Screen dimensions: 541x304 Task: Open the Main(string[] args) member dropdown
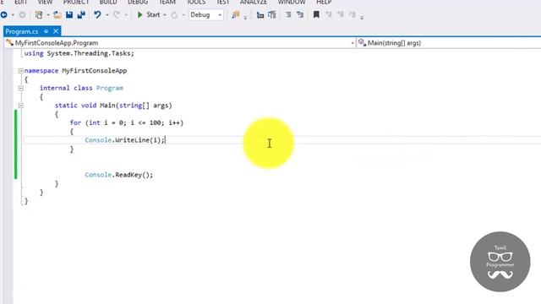tap(449, 43)
